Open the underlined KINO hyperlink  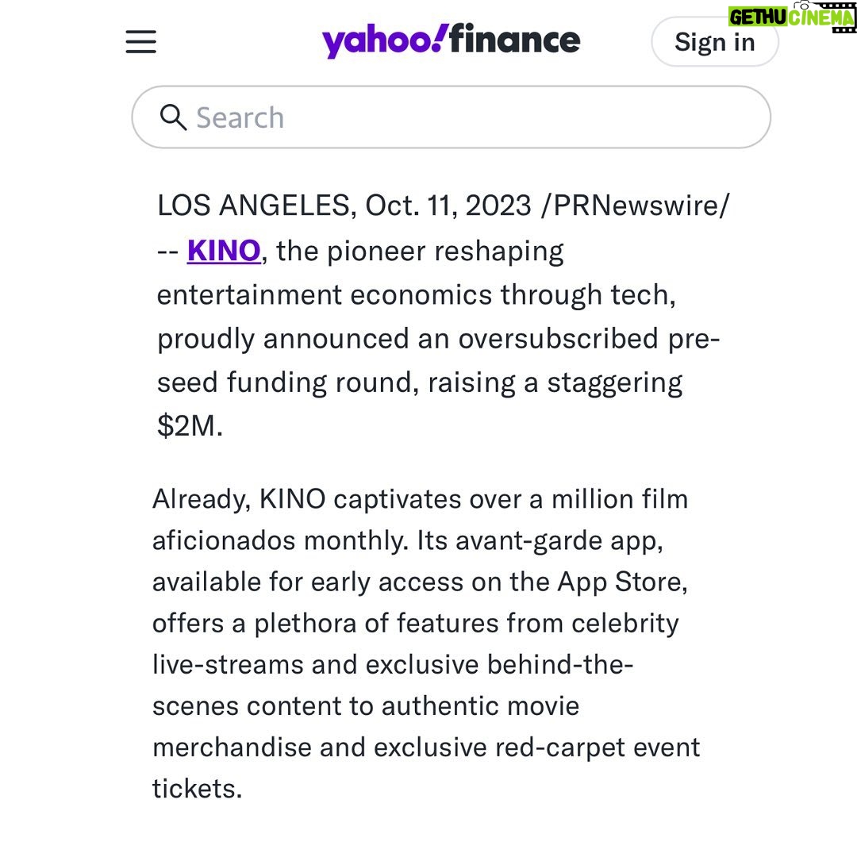[224, 251]
